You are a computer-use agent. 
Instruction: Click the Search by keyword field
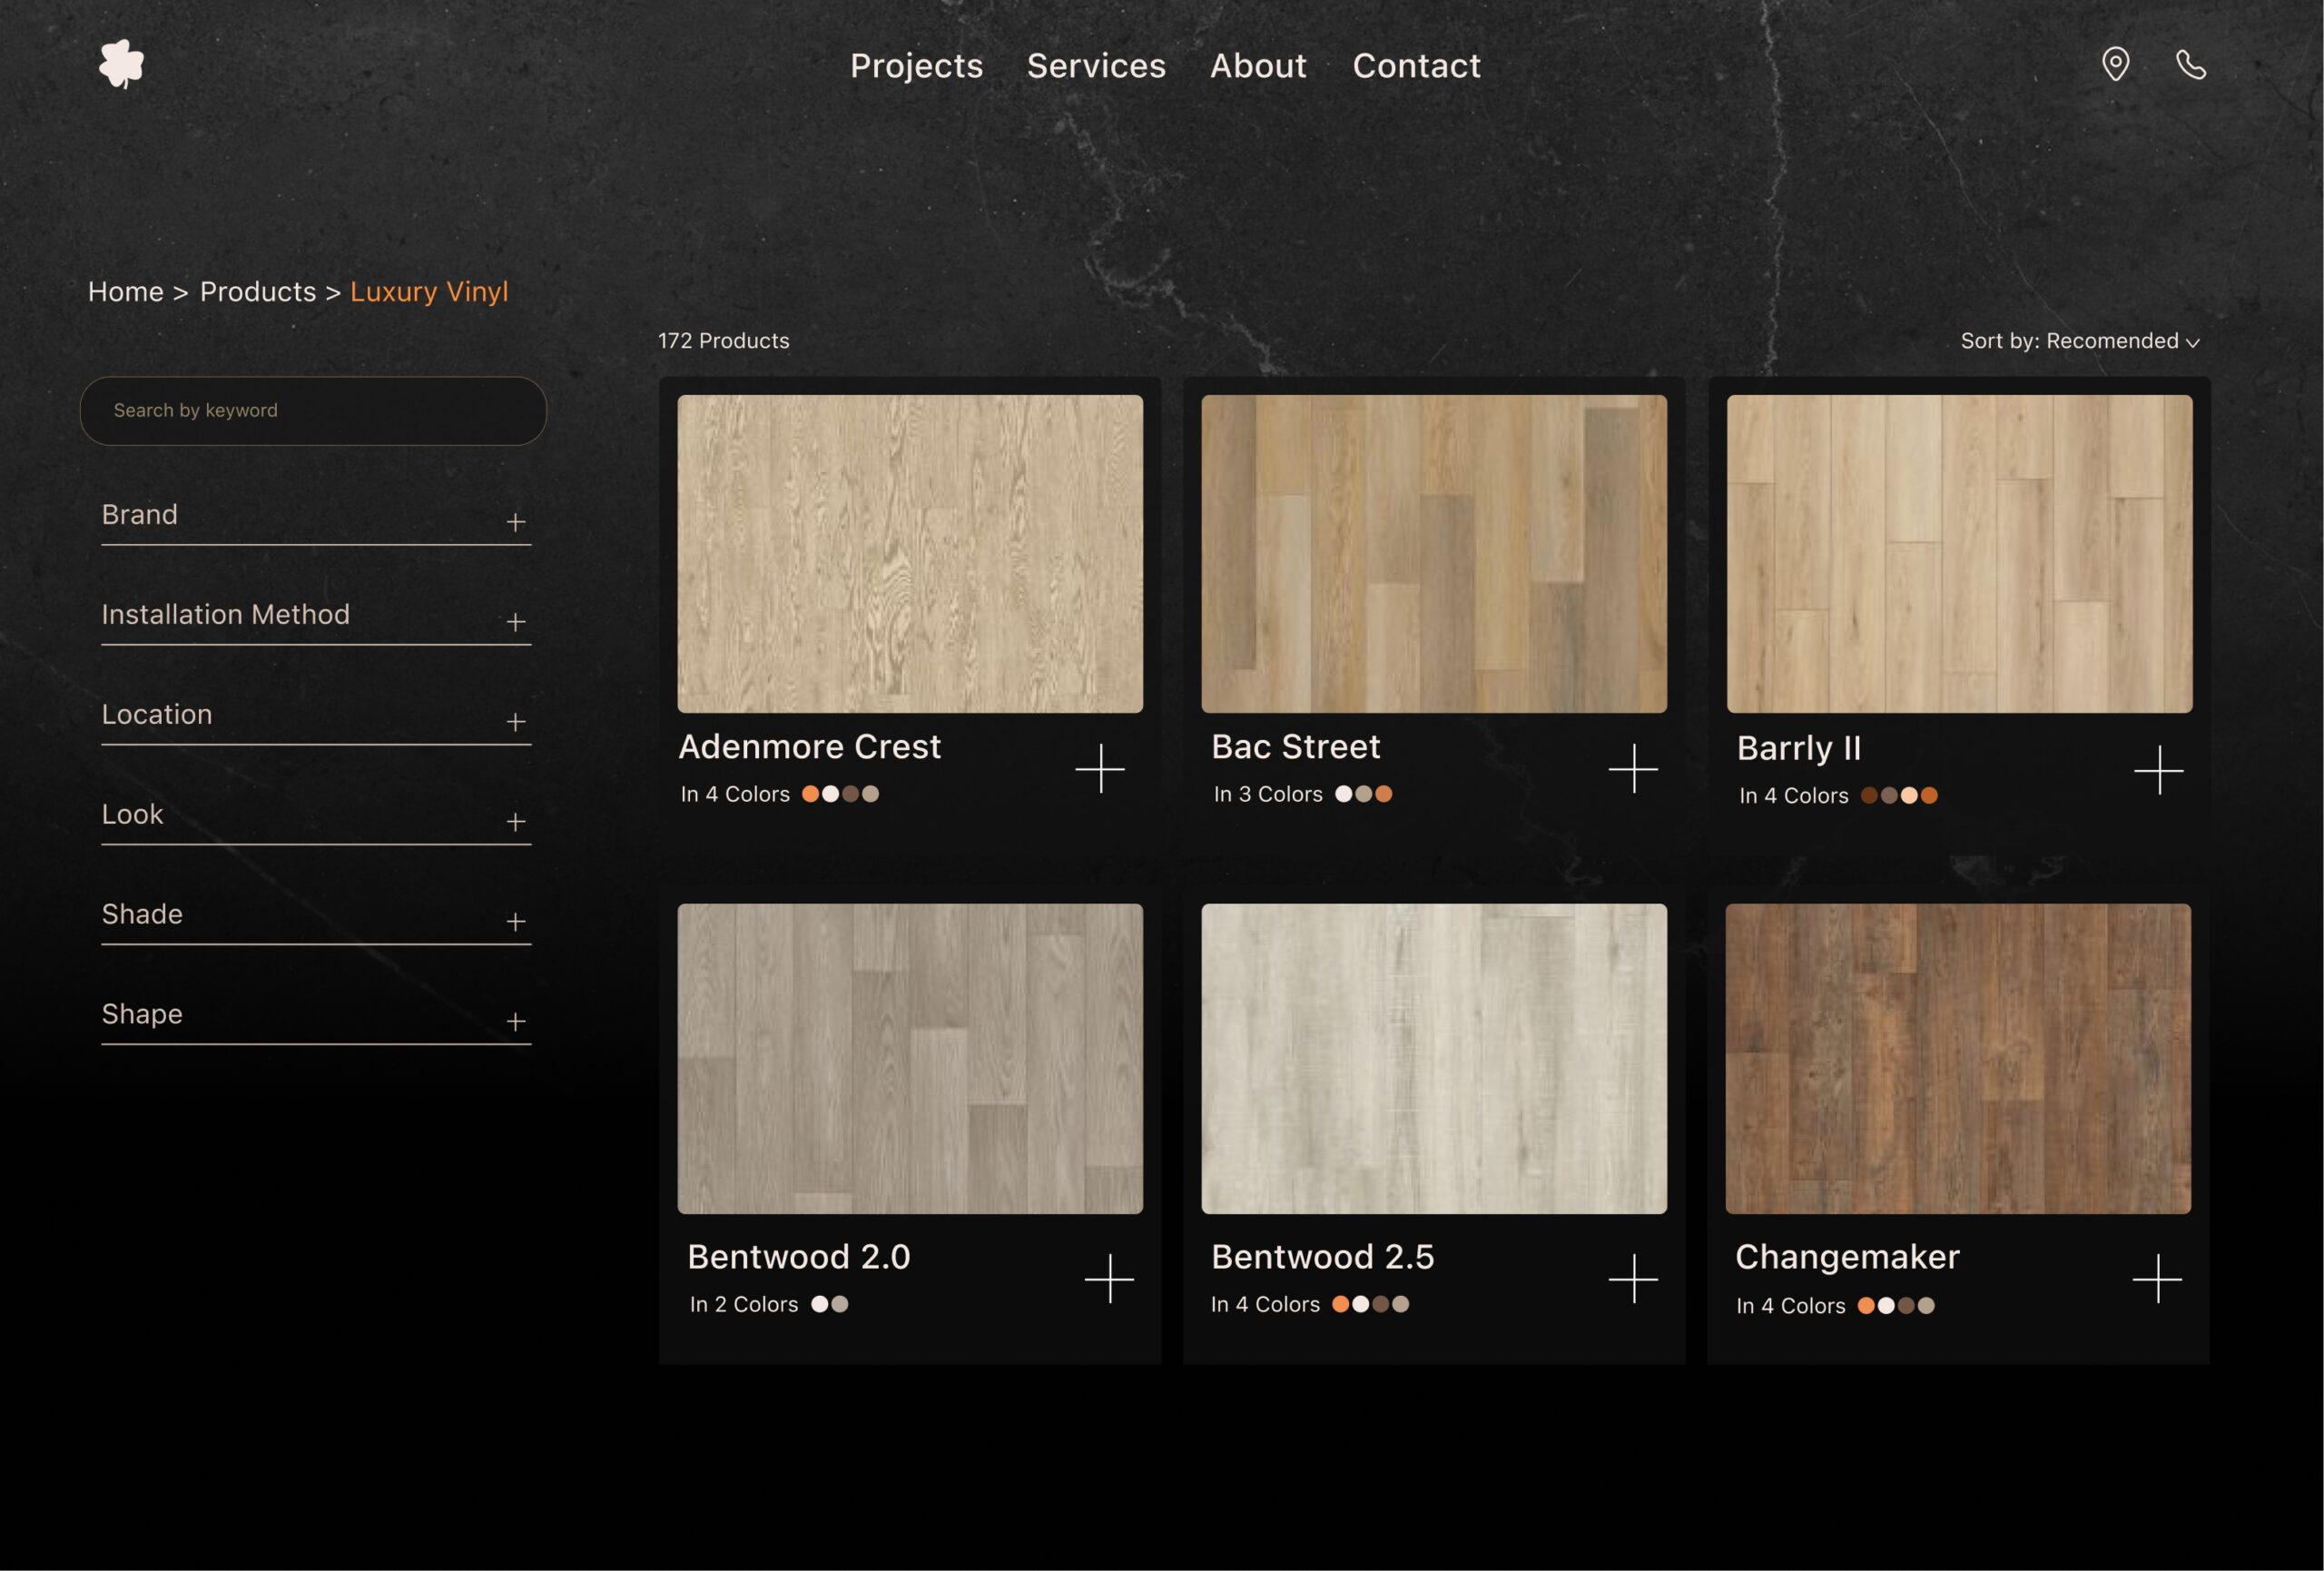pos(313,411)
